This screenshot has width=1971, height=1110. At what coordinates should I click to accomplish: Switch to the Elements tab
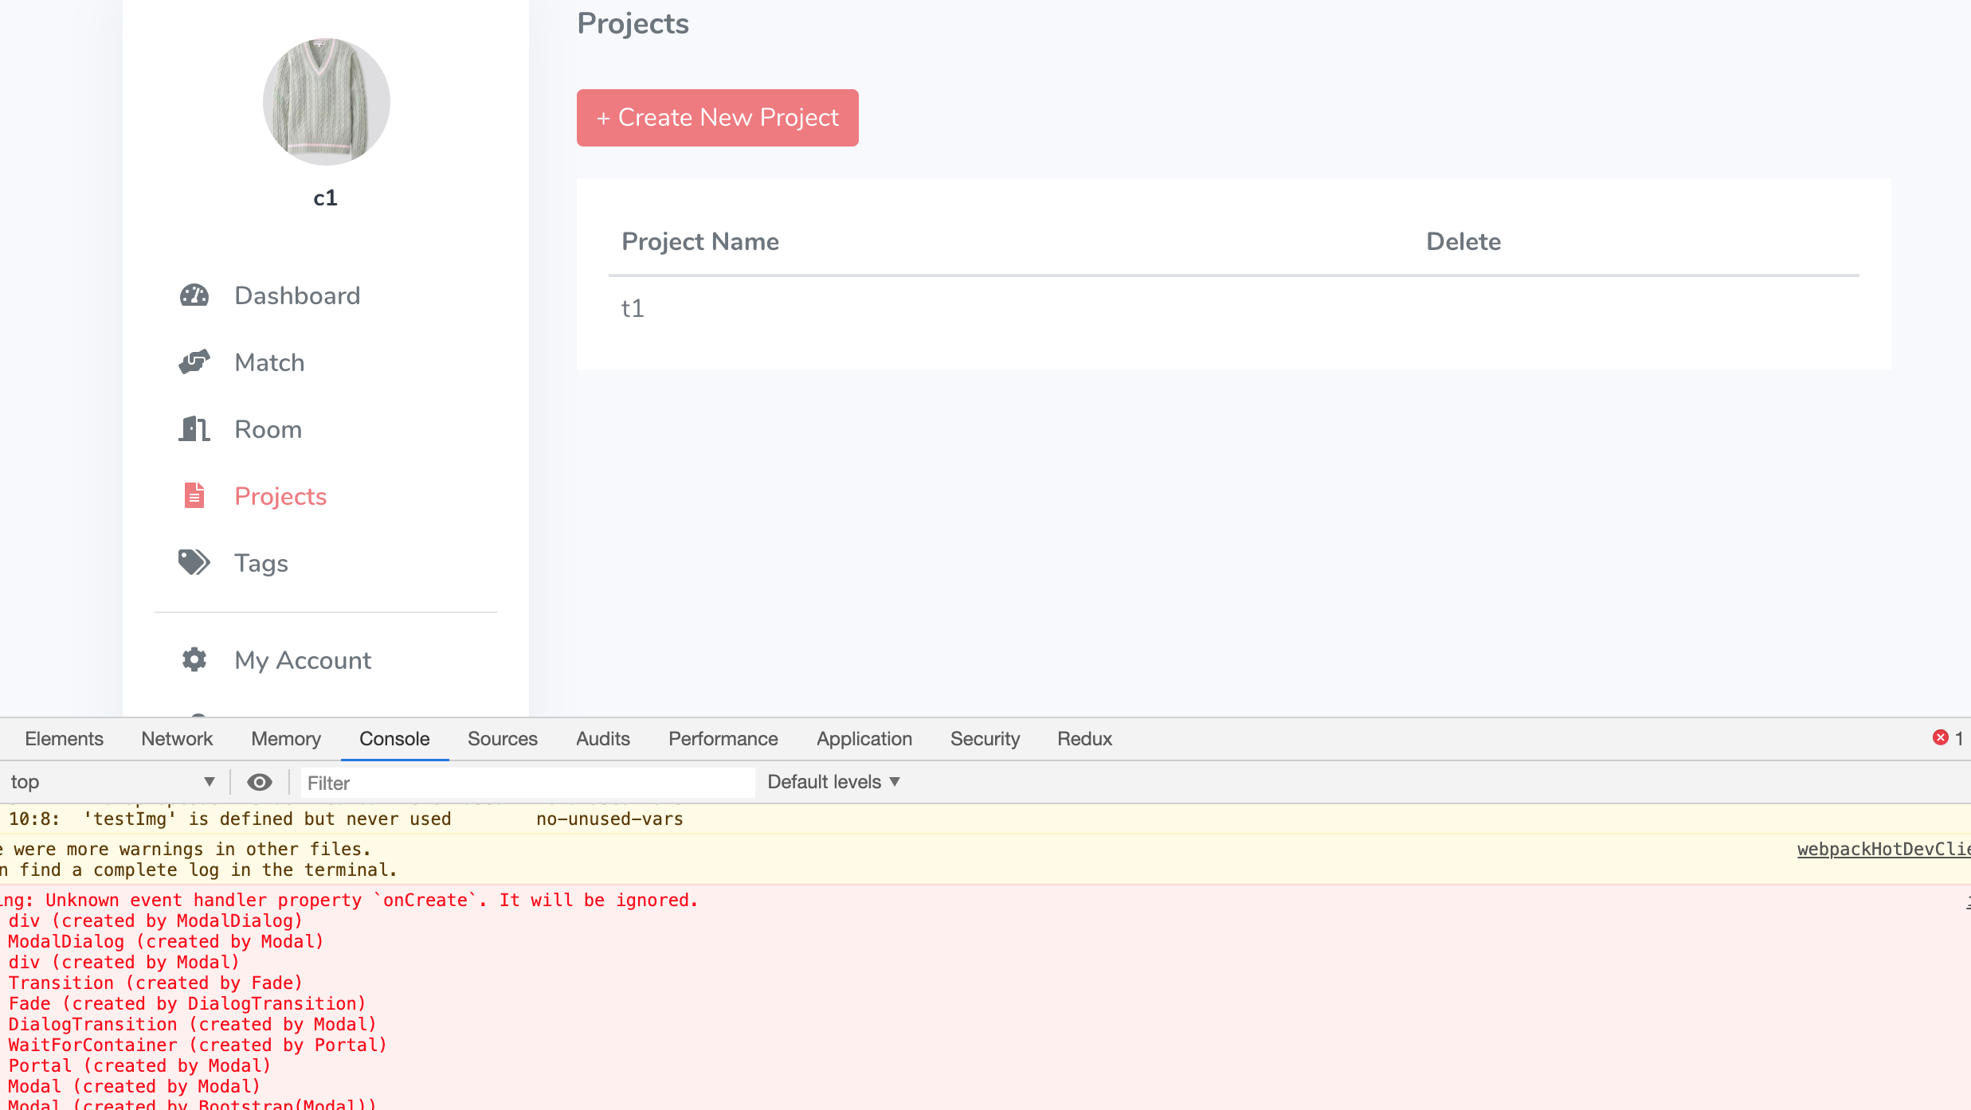tap(64, 739)
